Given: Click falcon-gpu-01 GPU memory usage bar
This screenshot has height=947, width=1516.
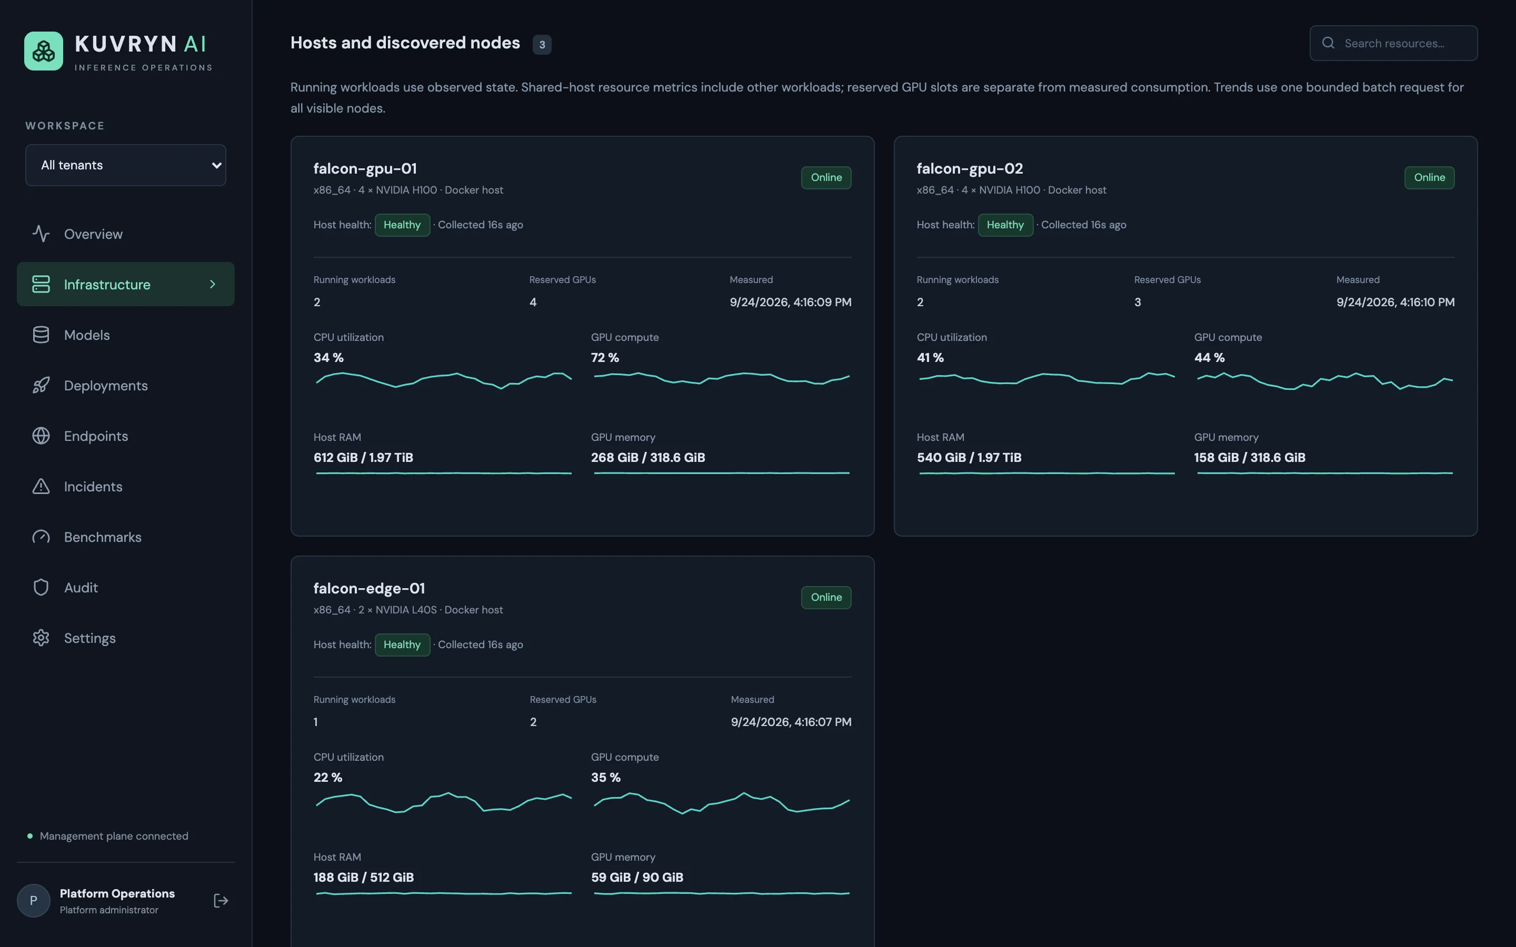Looking at the screenshot, I should pyautogui.click(x=721, y=473).
